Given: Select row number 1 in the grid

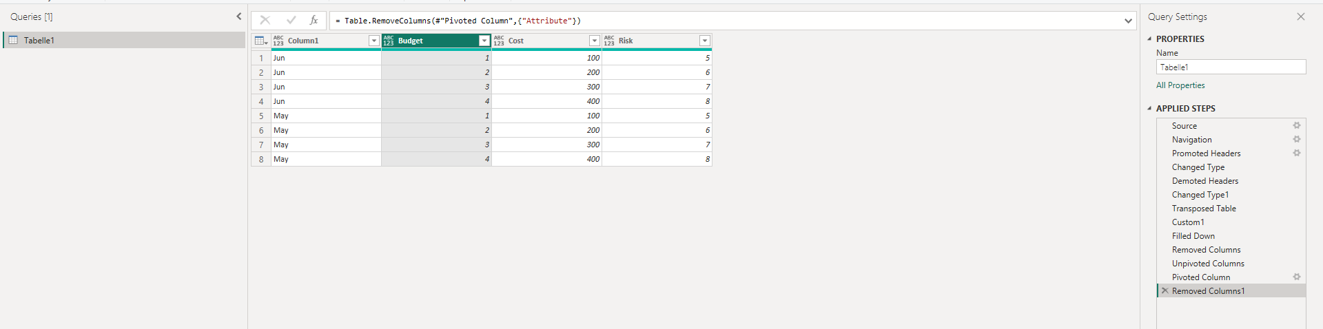Looking at the screenshot, I should (x=261, y=59).
